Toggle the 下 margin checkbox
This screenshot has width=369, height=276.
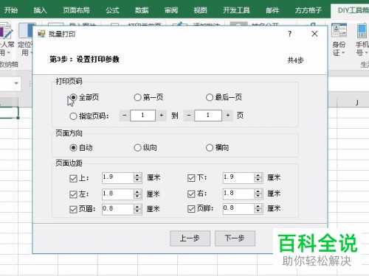tap(191, 178)
